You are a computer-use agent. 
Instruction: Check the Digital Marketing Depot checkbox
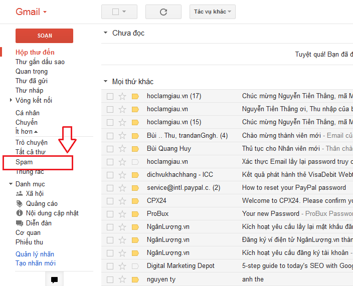pyautogui.click(x=110, y=266)
